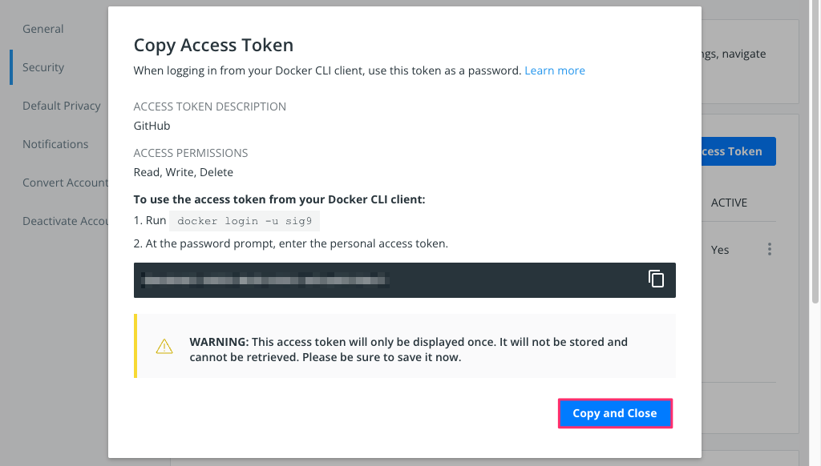Open the three-dot token actions menu
The image size is (821, 466).
(x=769, y=249)
